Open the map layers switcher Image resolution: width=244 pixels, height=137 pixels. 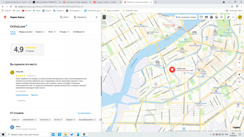[x=221, y=17]
